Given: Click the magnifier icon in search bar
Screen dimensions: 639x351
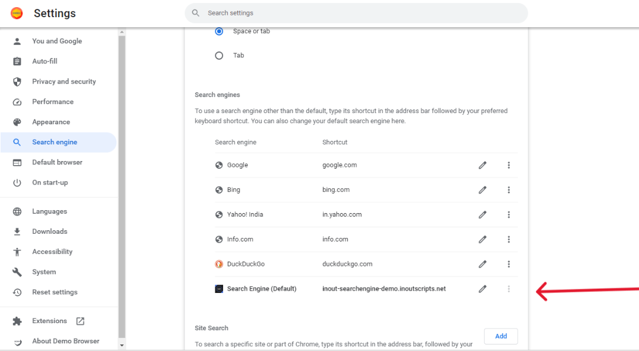Looking at the screenshot, I should pos(196,13).
